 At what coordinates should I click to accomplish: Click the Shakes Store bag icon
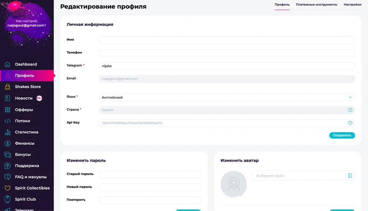coord(8,87)
